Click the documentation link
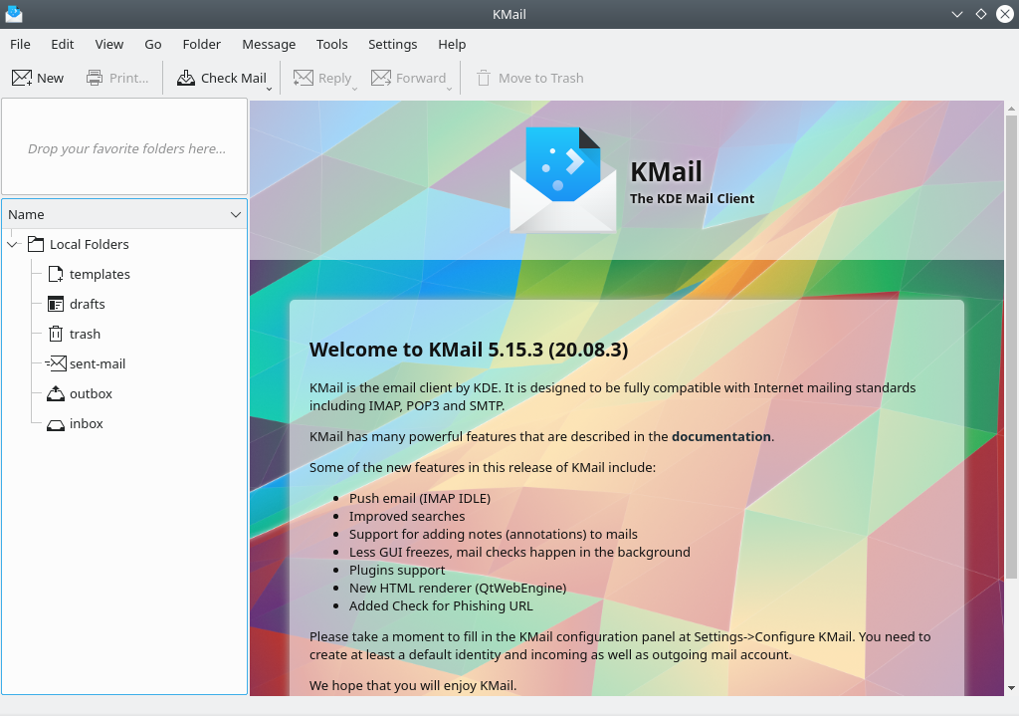This screenshot has height=716, width=1019. 721,436
